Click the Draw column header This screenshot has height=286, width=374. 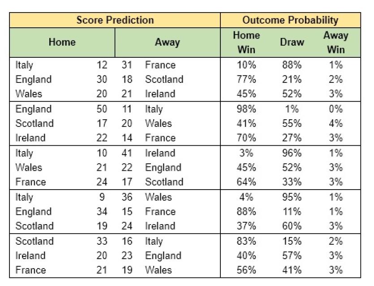292,42
